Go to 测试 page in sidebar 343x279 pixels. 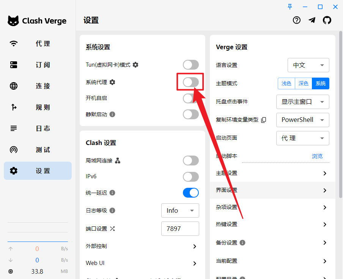click(38, 150)
